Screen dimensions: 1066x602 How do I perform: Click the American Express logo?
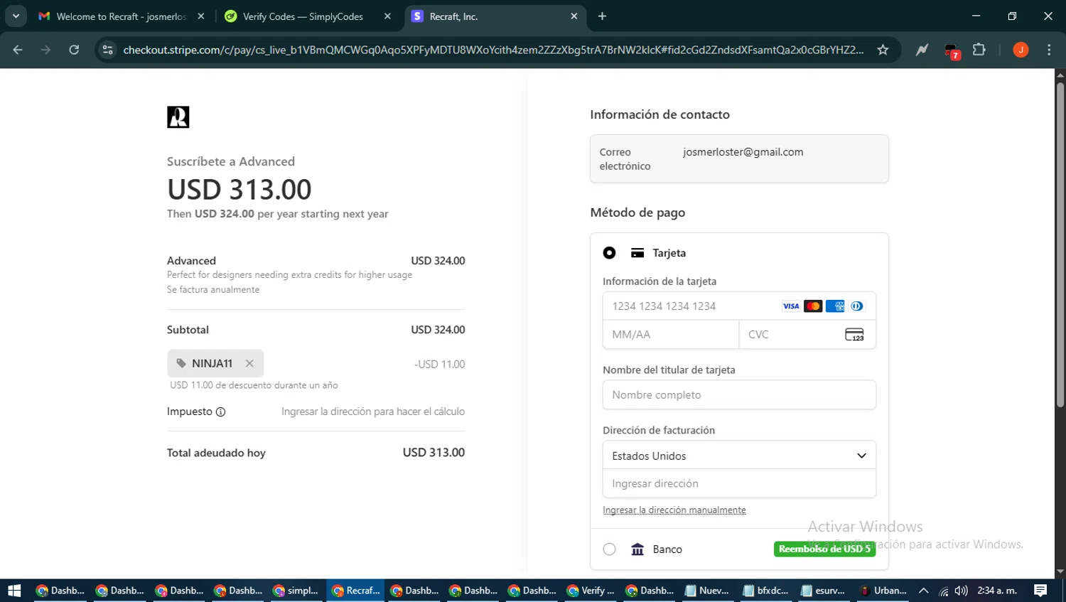point(835,306)
